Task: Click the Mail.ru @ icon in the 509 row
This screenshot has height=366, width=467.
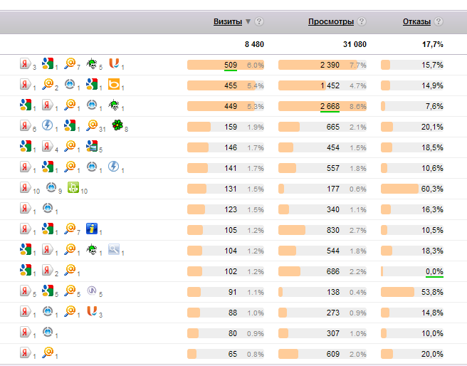Action: click(70, 63)
